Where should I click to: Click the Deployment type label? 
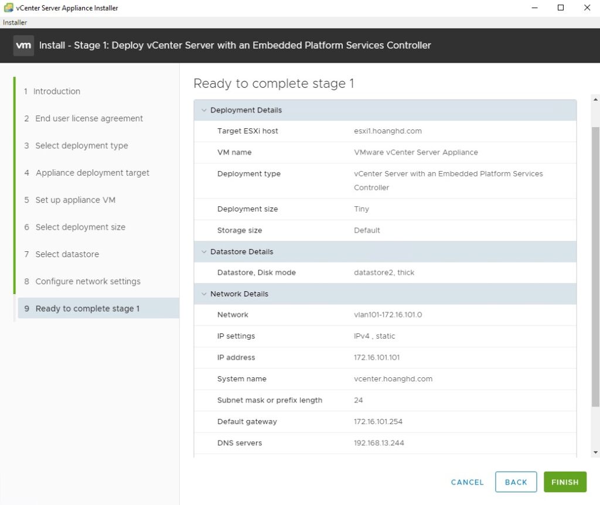click(x=248, y=173)
